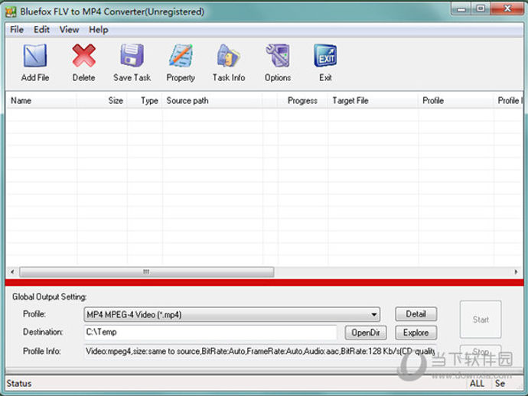
Task: Open the View menu
Action: pyautogui.click(x=69, y=30)
